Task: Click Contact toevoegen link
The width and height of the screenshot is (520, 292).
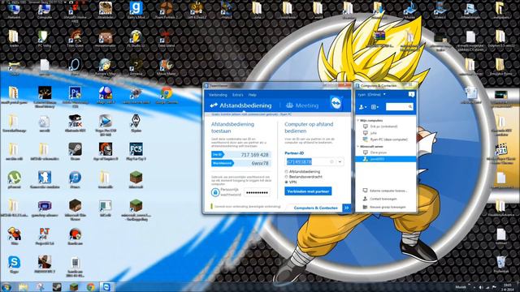Action: tap(379, 199)
